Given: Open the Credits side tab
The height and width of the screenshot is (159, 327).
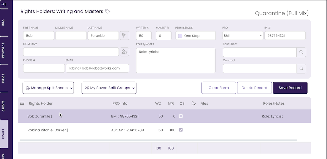Looking at the screenshot, I should [4, 106].
